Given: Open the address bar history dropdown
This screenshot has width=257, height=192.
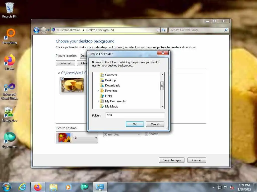Looking at the screenshot, I should pyautogui.click(x=158, y=30).
